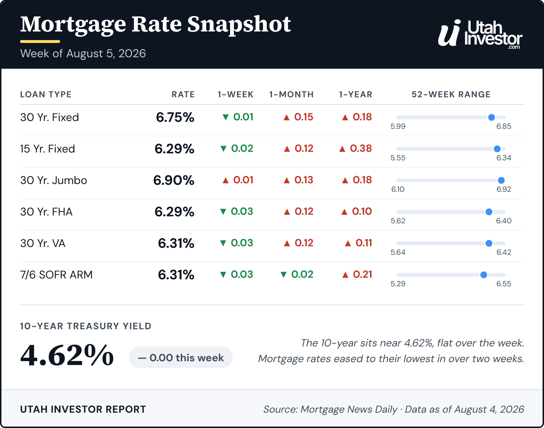The width and height of the screenshot is (544, 428).
Task: Click the Utah Investor logo
Action: click(480, 34)
